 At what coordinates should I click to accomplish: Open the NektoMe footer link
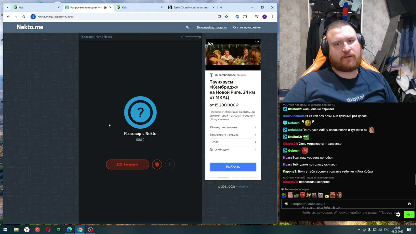tap(242, 187)
